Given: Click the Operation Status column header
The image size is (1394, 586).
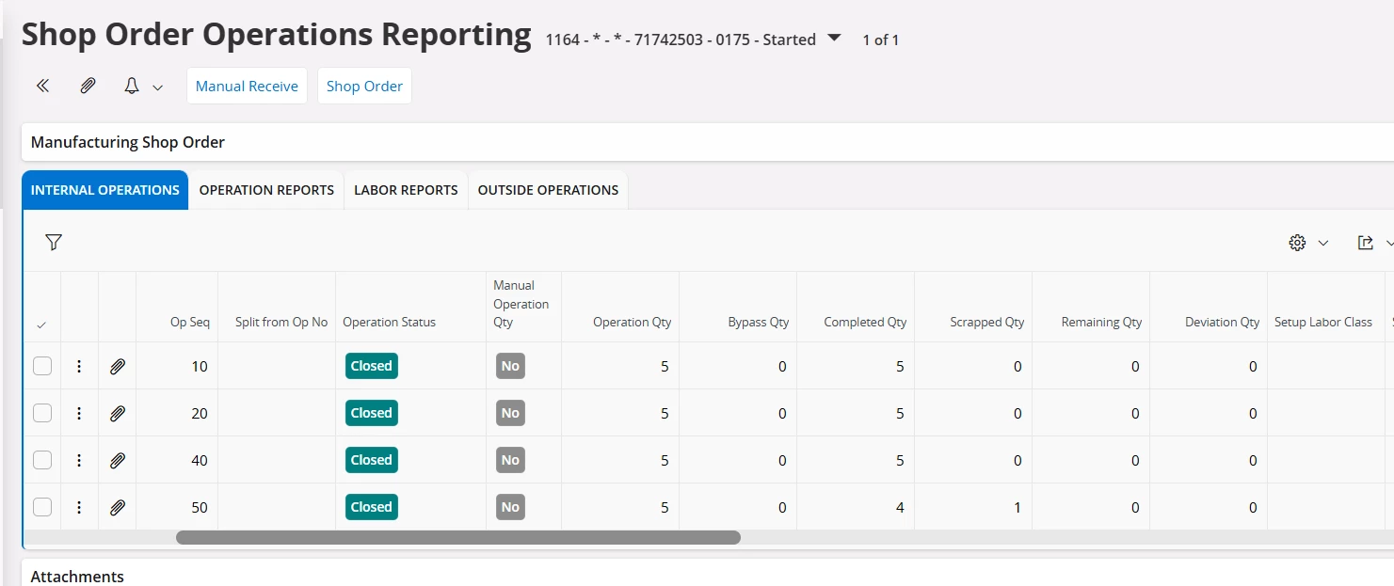Looking at the screenshot, I should pos(410,307).
